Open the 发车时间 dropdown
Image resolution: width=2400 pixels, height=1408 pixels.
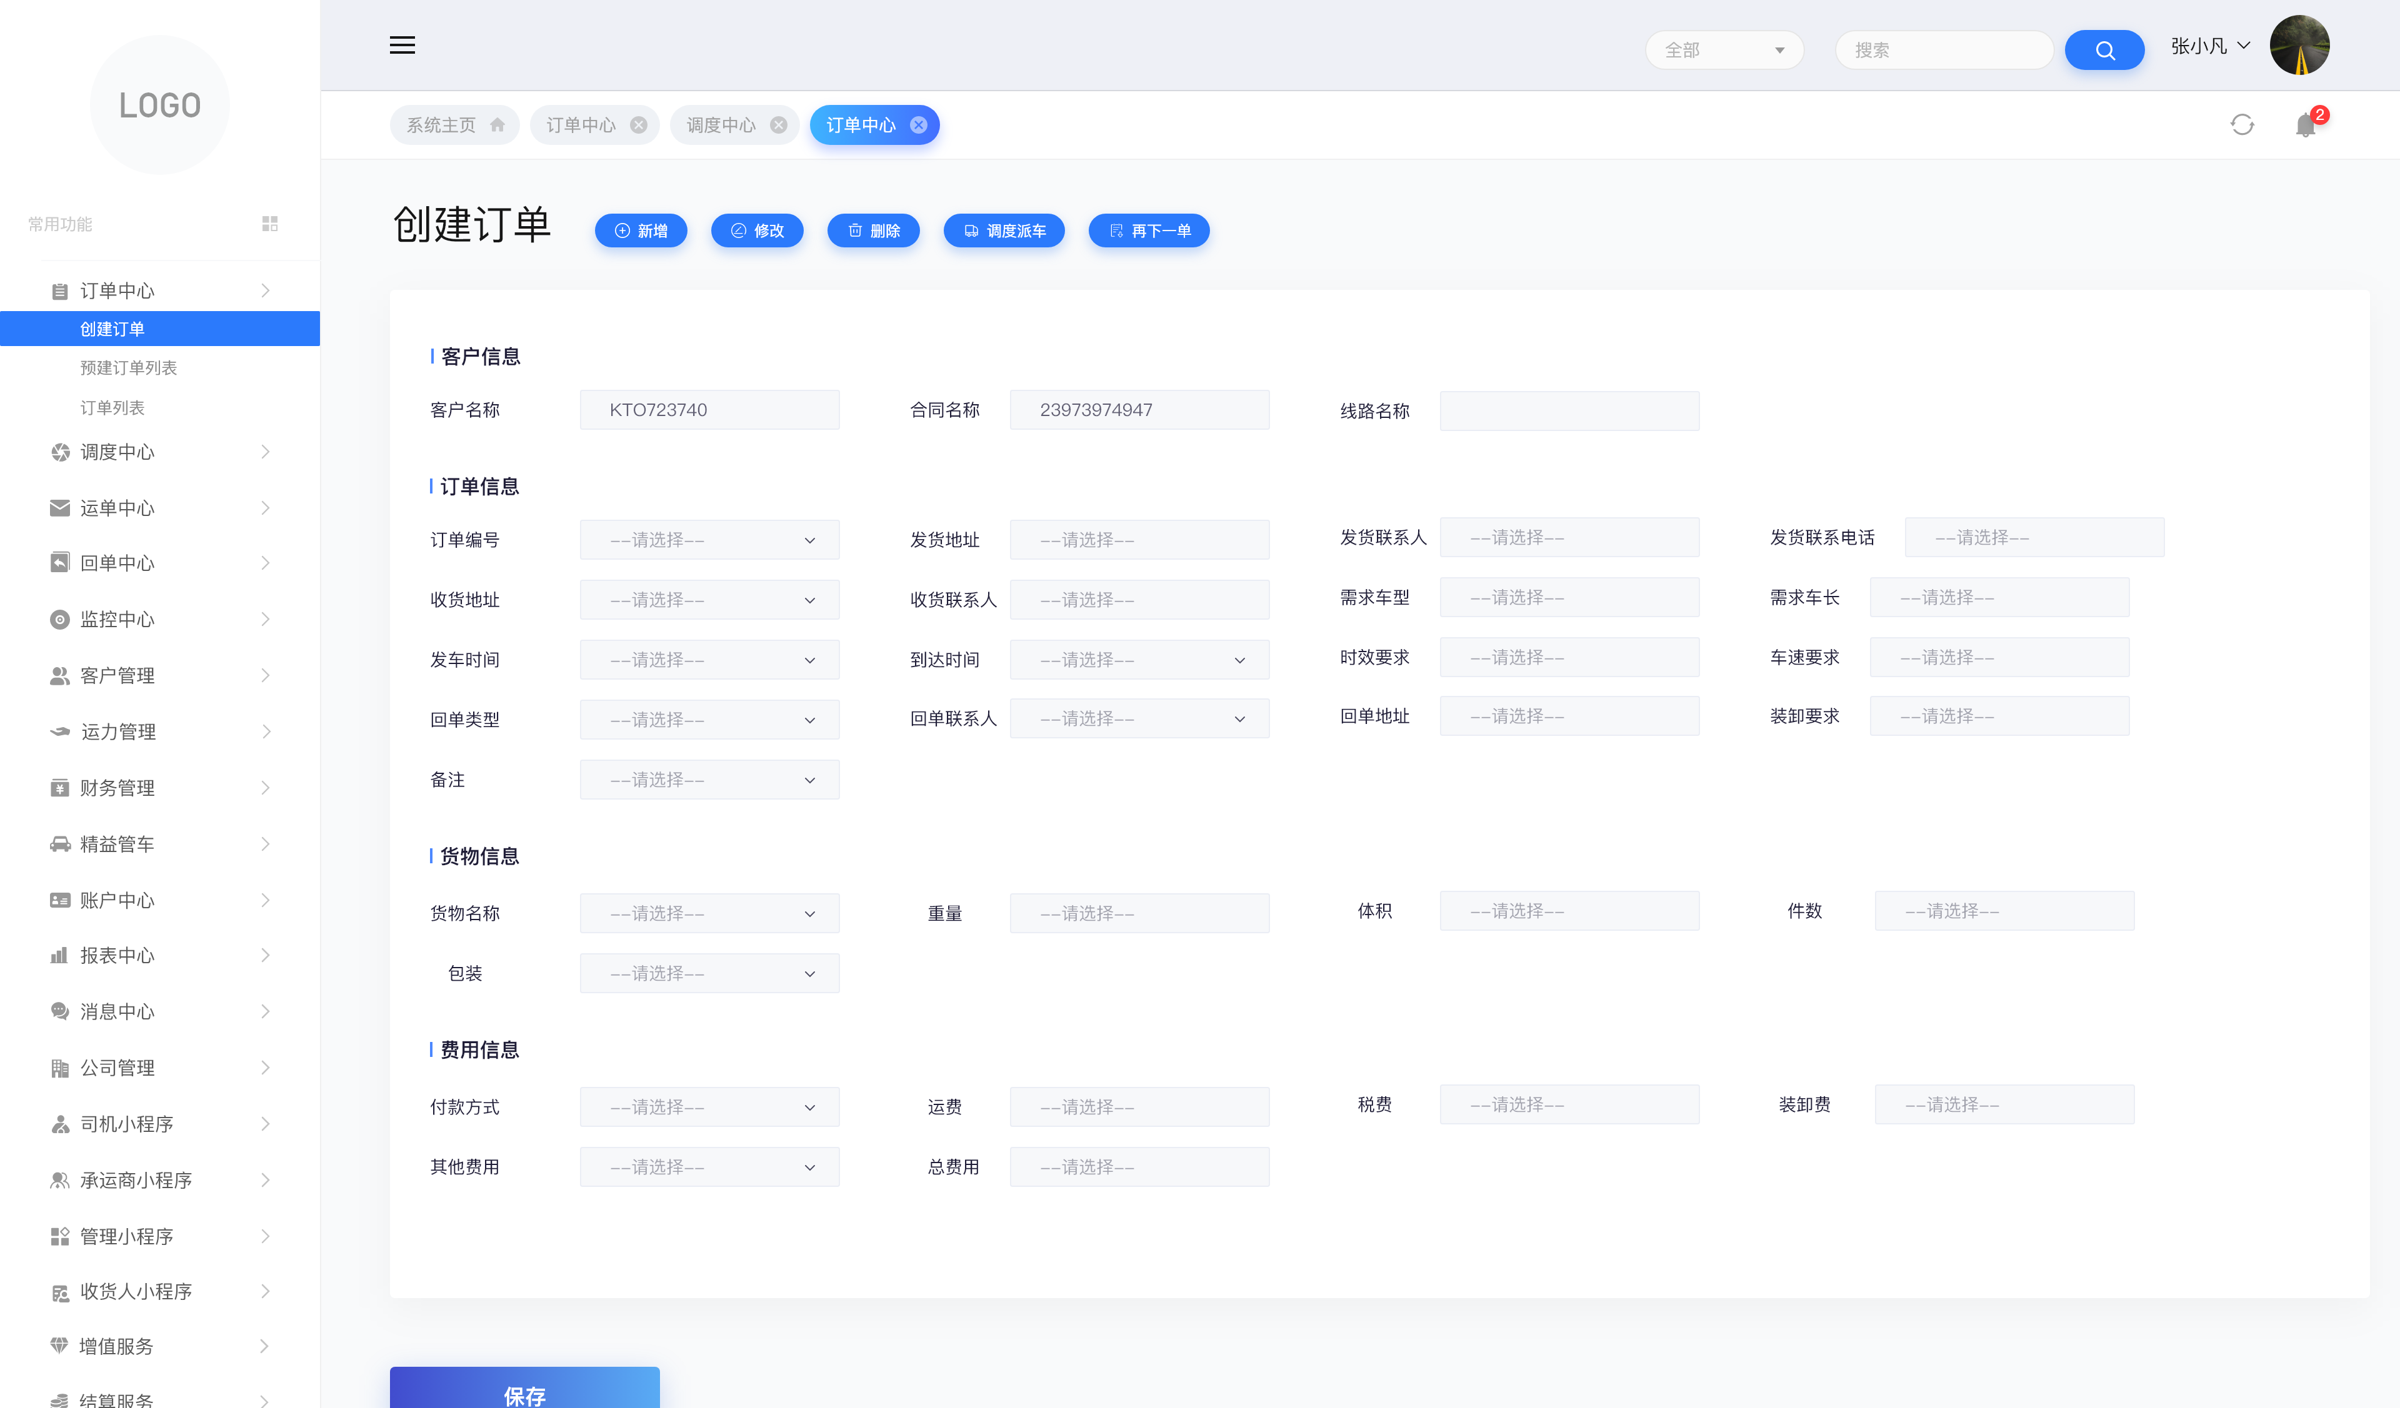(709, 660)
